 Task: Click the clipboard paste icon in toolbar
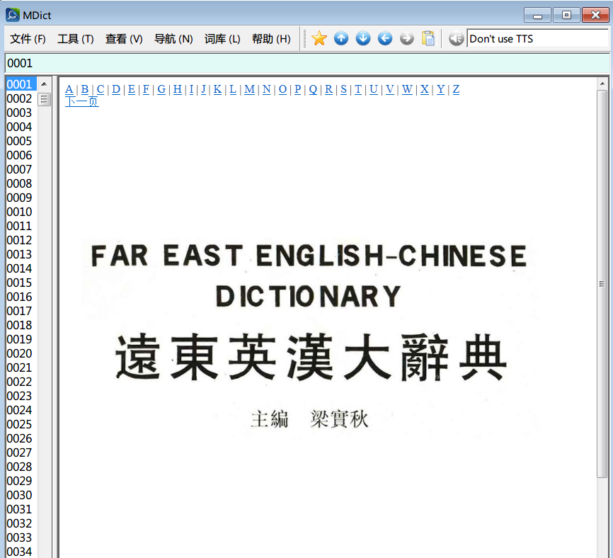428,38
